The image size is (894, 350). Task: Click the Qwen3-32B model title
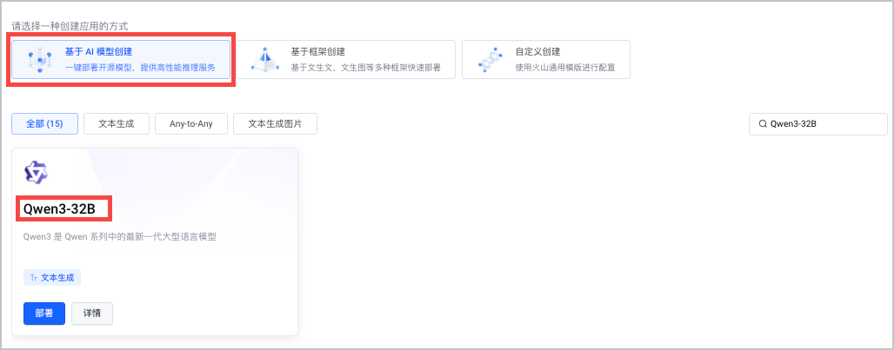[59, 208]
